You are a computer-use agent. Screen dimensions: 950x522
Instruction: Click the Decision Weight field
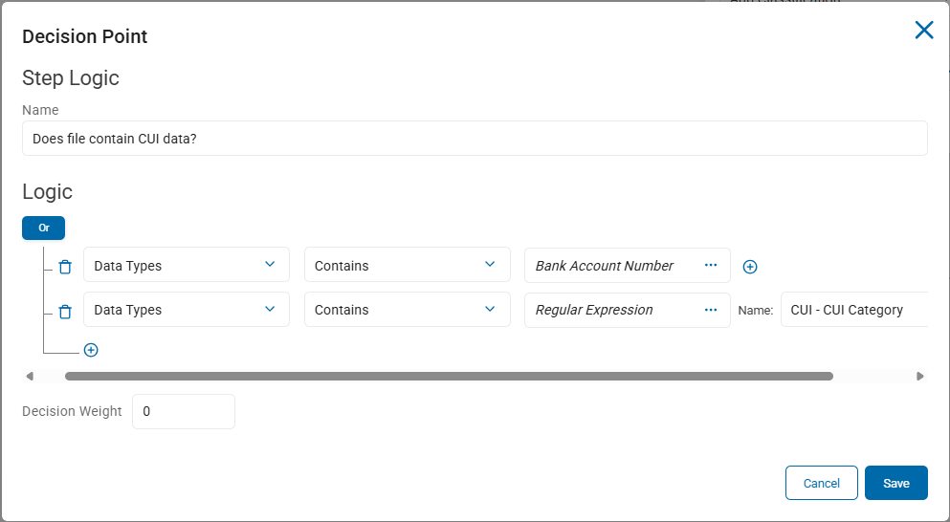pos(184,411)
